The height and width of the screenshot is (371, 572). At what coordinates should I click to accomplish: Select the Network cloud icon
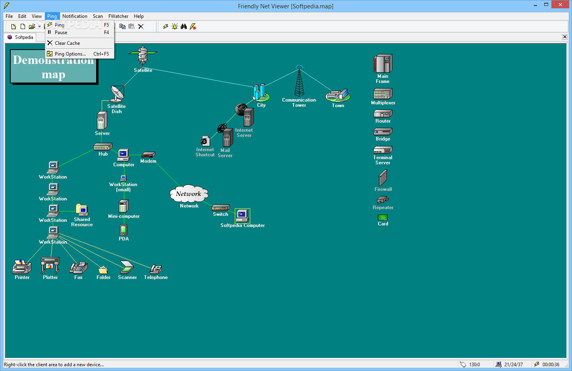pos(189,194)
